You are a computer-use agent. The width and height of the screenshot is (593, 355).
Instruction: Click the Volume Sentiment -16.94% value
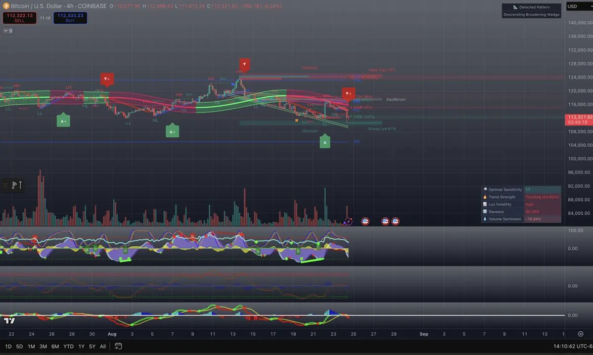(533, 219)
